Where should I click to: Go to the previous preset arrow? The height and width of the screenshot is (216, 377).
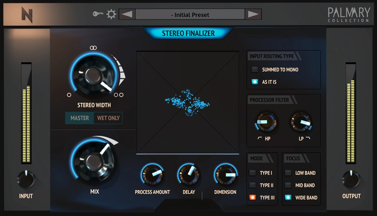[x=127, y=15]
